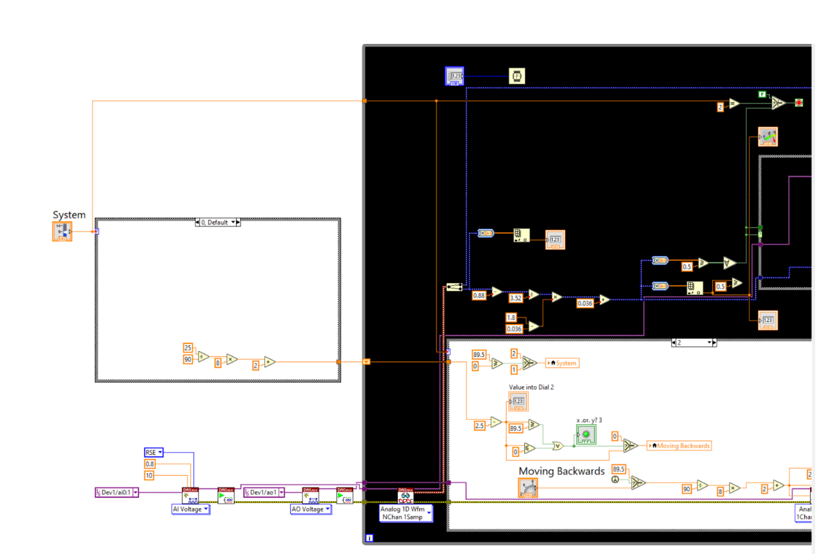
Task: Select the gauge indicator terminal
Action: pos(768,137)
